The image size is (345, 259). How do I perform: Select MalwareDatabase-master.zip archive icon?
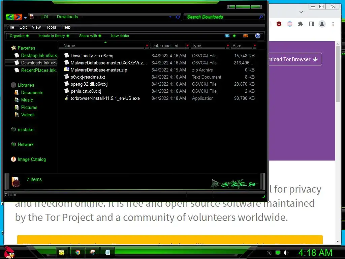67,69
